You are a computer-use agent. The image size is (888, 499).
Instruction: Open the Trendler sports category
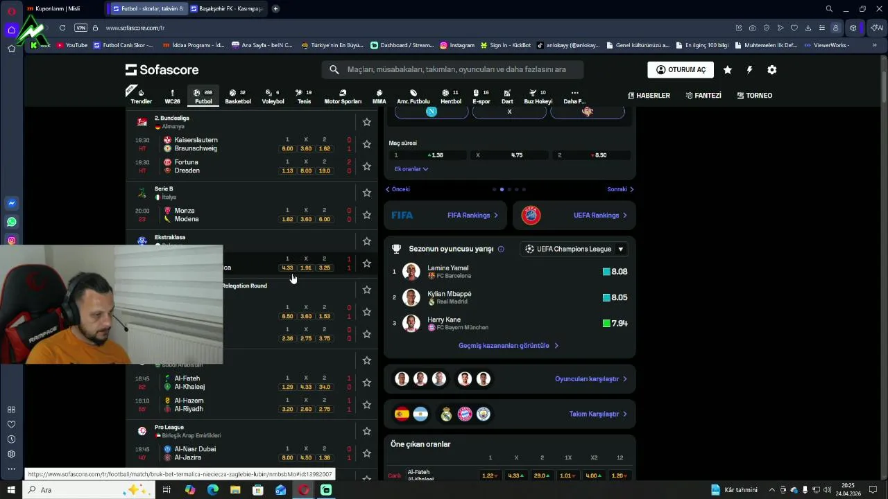[x=141, y=96]
